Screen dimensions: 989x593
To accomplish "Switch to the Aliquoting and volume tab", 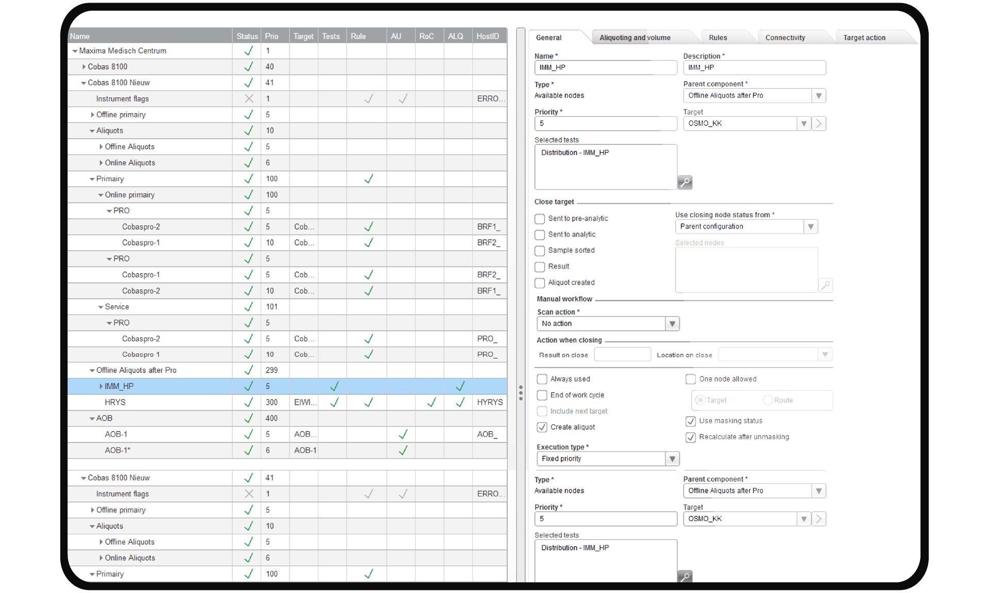I will point(635,38).
